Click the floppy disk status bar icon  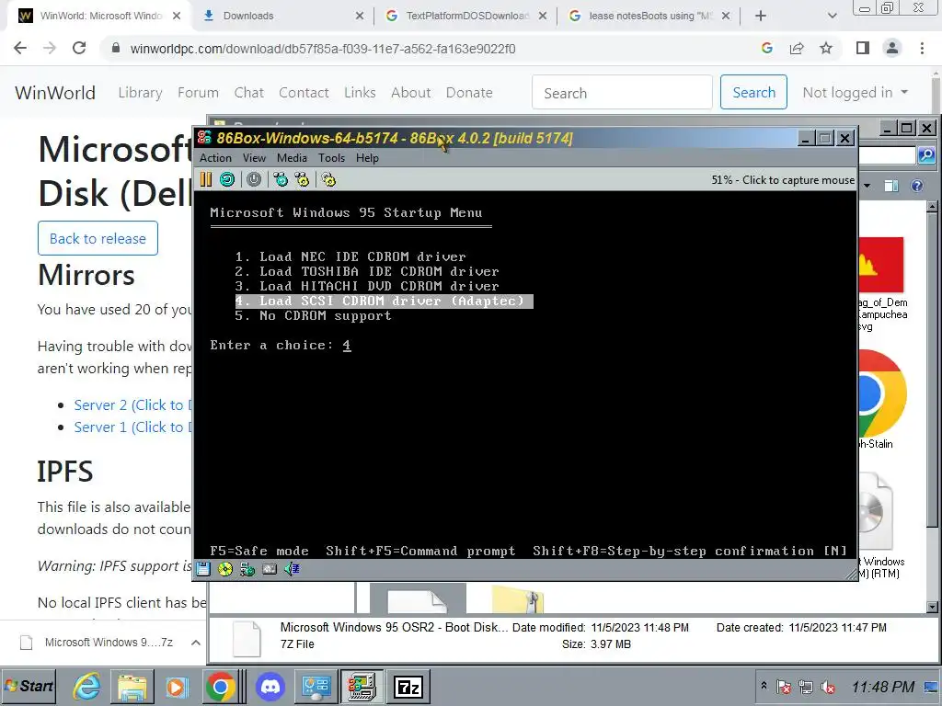coord(203,568)
